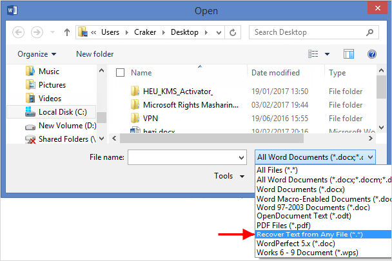The image size is (392, 261).
Task: Open help with the question mark icon
Action: pos(372,53)
